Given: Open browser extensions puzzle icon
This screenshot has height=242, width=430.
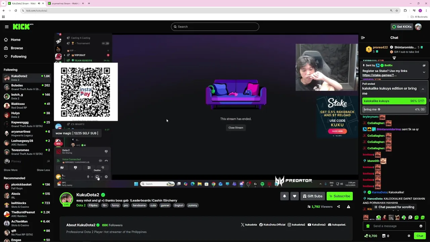Looking at the screenshot, I should (x=405, y=10).
